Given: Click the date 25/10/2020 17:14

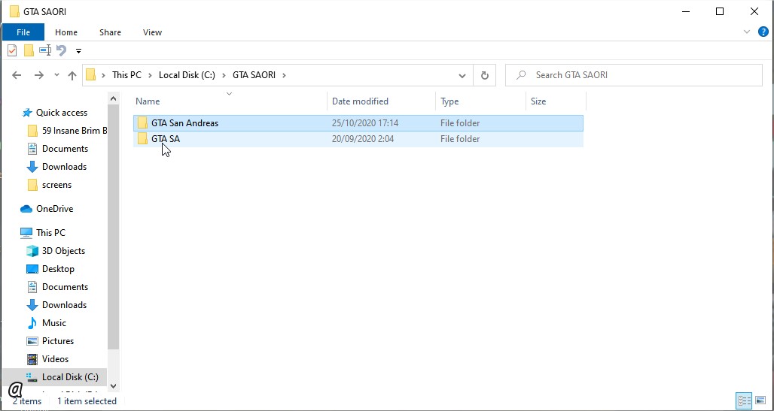Looking at the screenshot, I should 365,123.
